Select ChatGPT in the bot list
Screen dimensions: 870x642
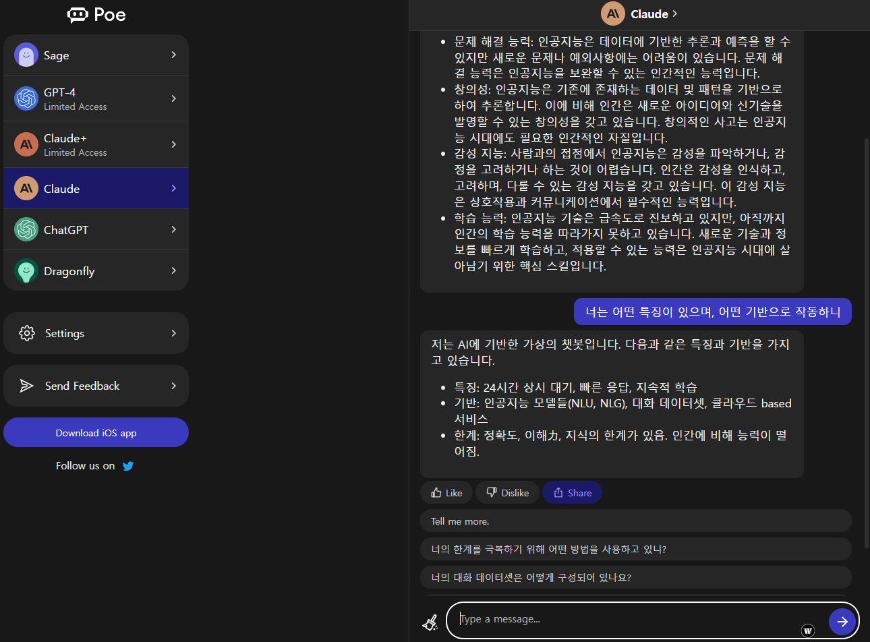pos(96,230)
